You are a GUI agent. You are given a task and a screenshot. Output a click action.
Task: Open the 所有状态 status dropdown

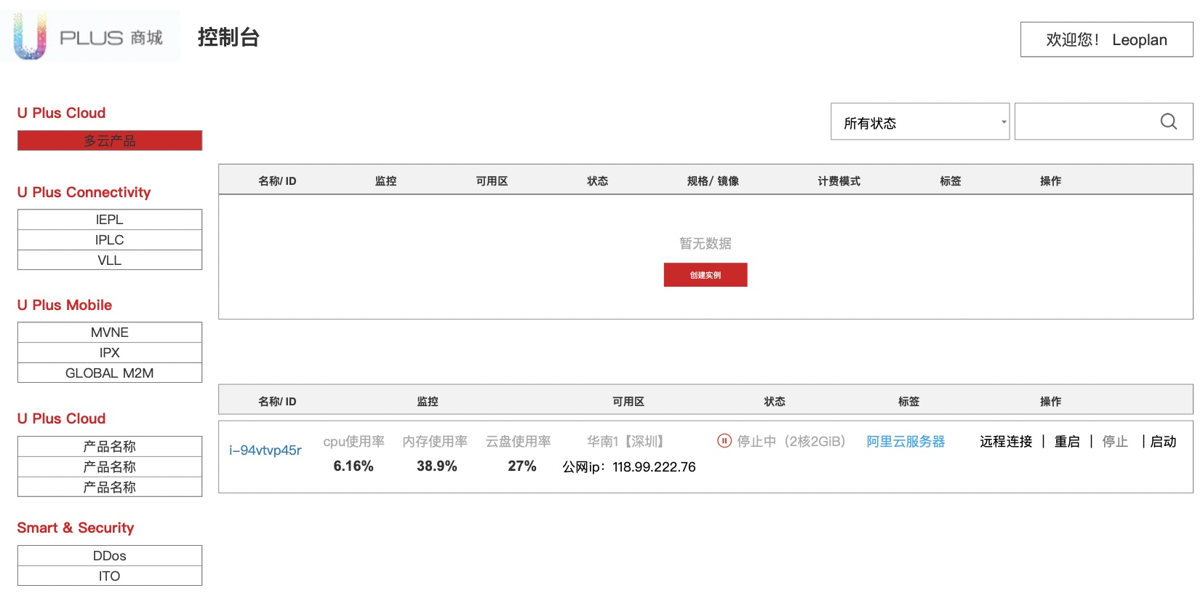click(919, 122)
